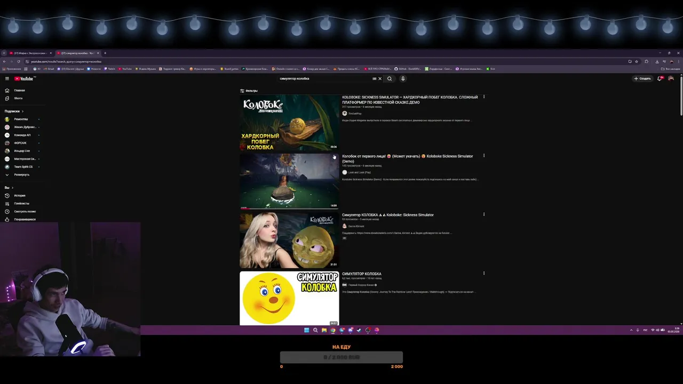Start voice search with the microphone
683x384 pixels.
(x=403, y=78)
